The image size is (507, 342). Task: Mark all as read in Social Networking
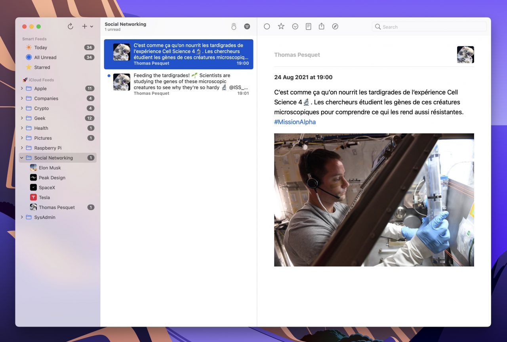click(x=234, y=27)
